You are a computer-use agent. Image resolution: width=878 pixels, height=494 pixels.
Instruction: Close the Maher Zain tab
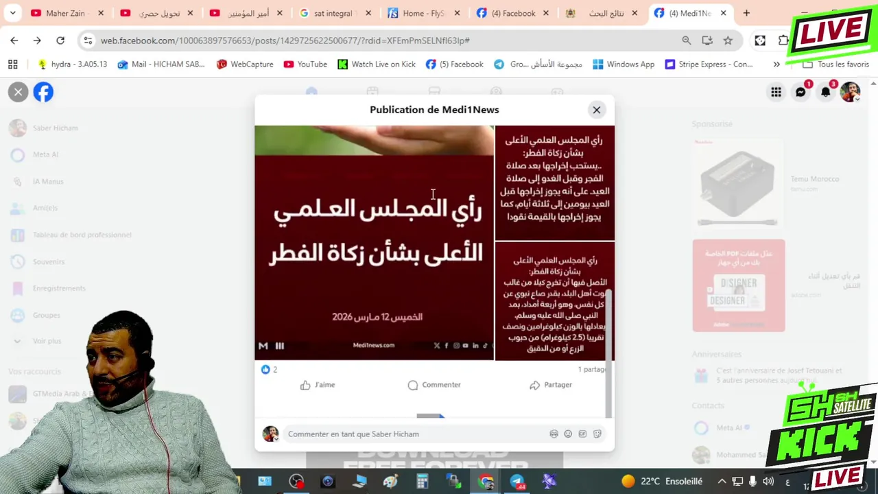(x=101, y=13)
